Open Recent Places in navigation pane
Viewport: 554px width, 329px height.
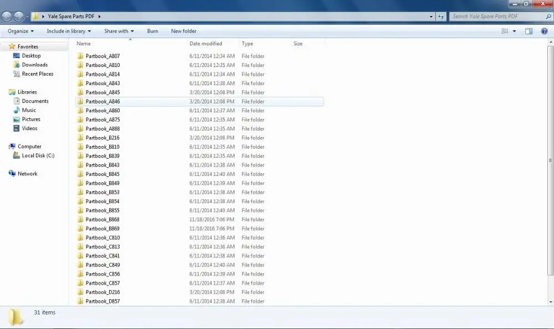[38, 74]
